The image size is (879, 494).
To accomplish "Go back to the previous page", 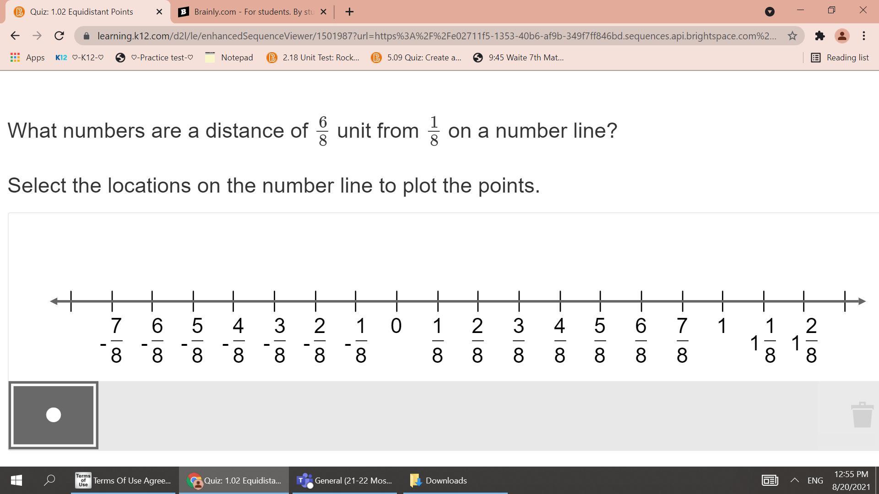I will tap(15, 36).
